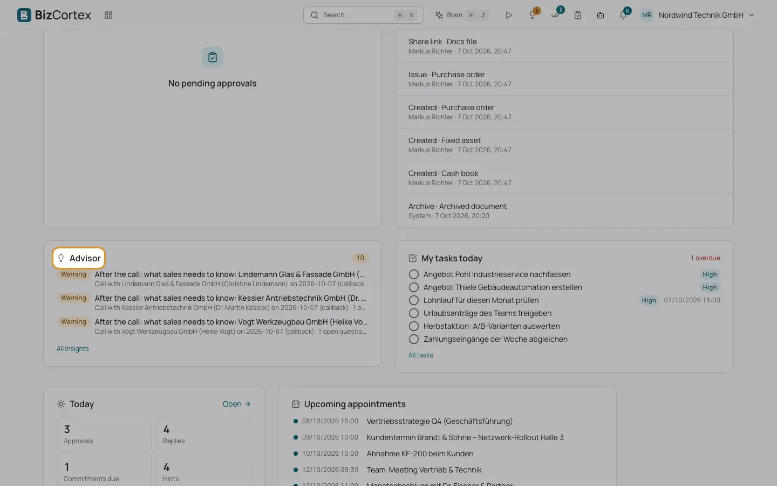The width and height of the screenshot is (777, 486).
Task: Open the All insights link
Action: coord(73,349)
